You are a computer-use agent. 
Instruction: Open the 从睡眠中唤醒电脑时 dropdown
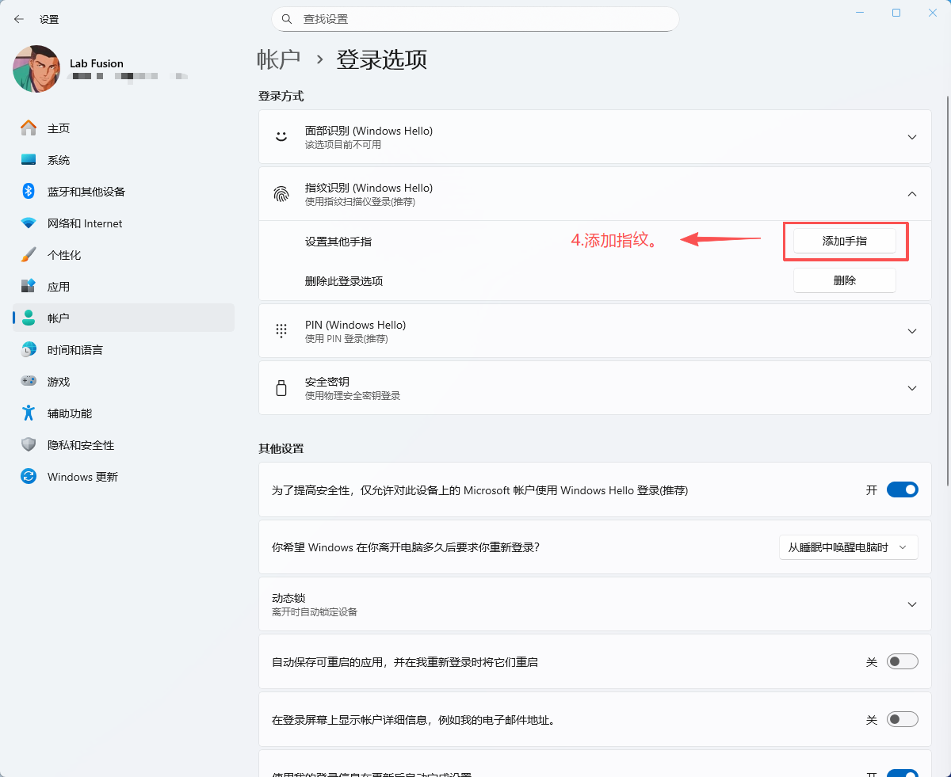pos(848,547)
